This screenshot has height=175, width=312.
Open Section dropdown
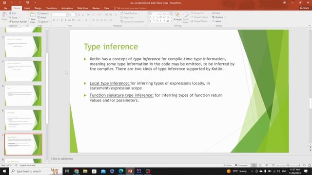[x=44, y=21]
